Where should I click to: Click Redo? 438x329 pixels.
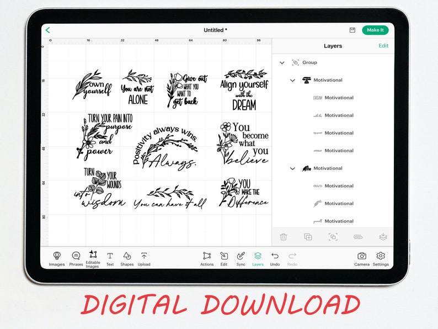[x=292, y=258]
